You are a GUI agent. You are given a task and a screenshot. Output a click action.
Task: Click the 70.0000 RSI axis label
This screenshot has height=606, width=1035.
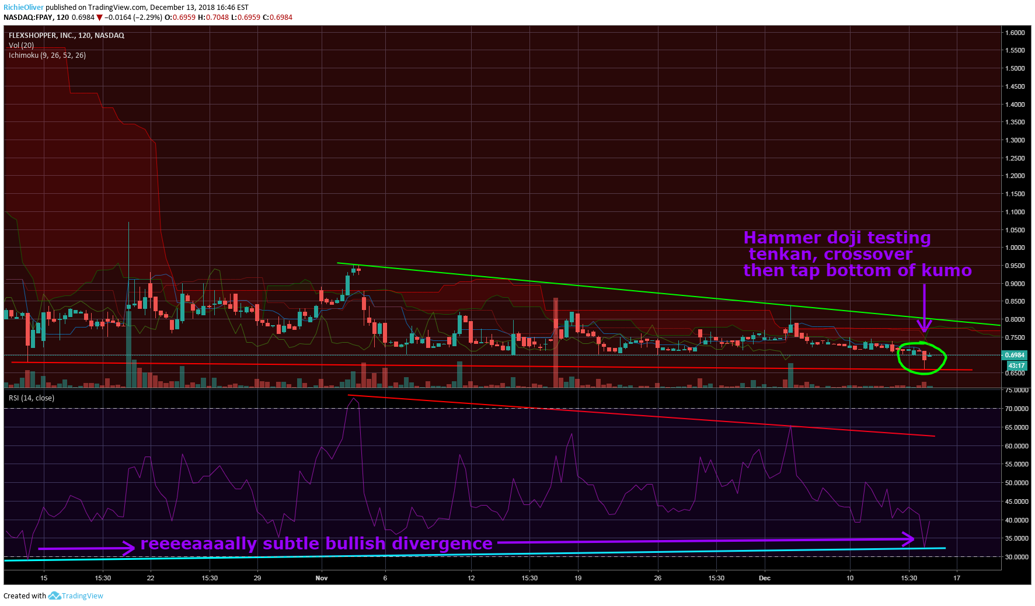click(1016, 409)
